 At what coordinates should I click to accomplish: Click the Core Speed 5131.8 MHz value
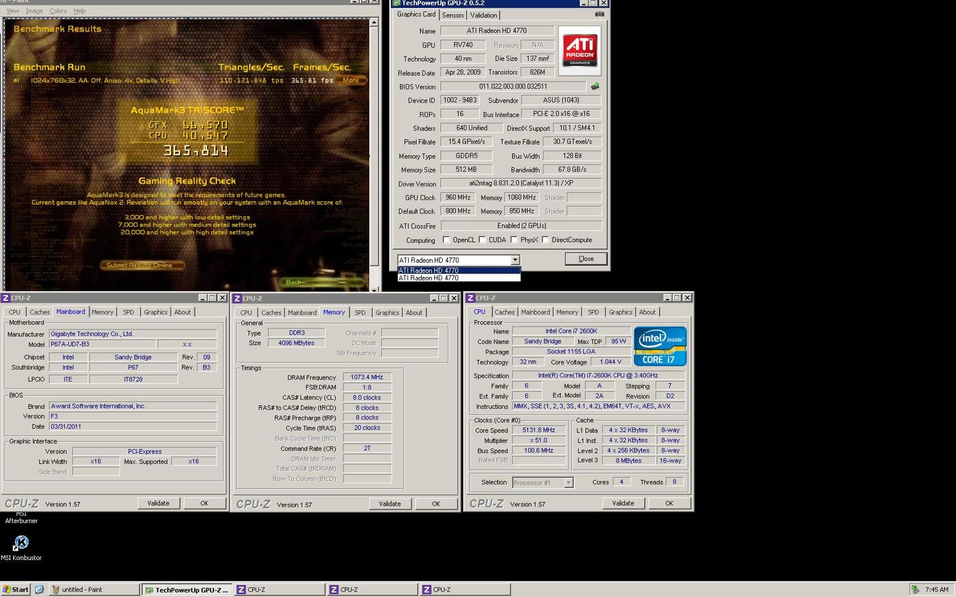539,430
